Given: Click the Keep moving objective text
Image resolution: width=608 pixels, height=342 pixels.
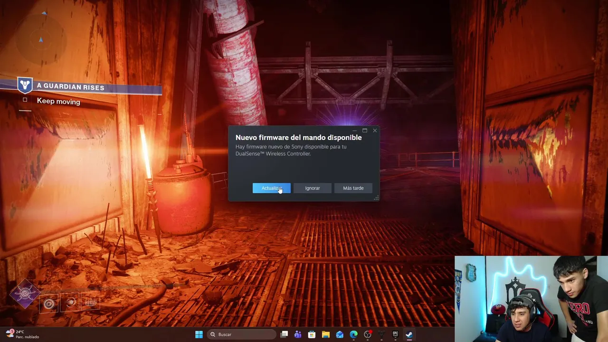Looking at the screenshot, I should [58, 101].
